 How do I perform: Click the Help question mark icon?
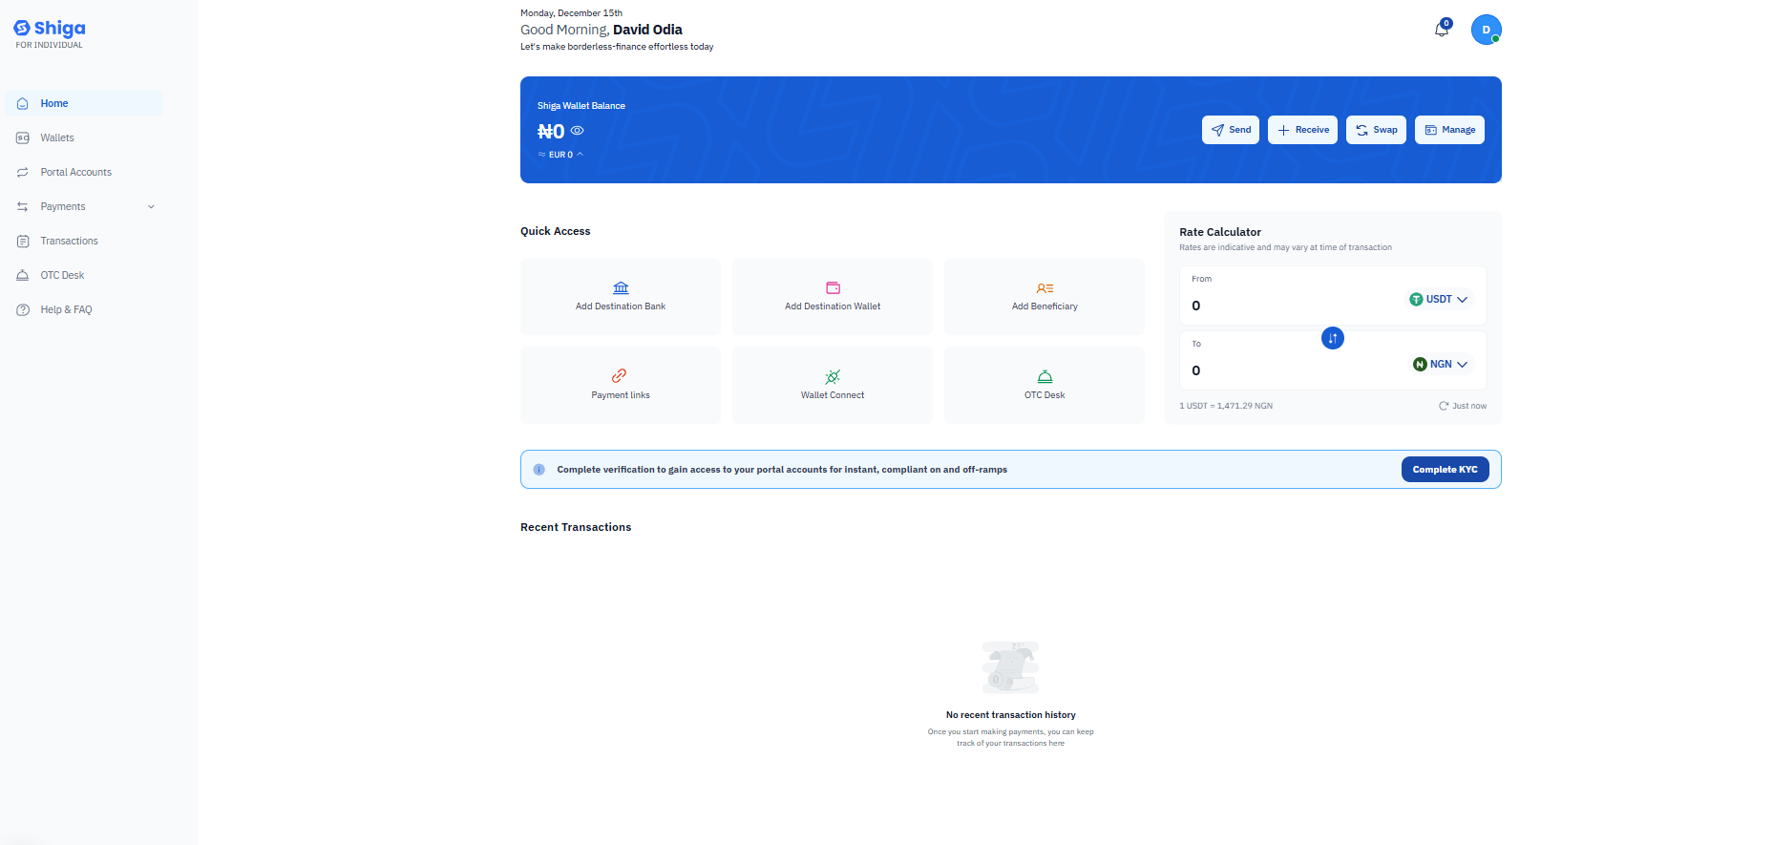(23, 309)
